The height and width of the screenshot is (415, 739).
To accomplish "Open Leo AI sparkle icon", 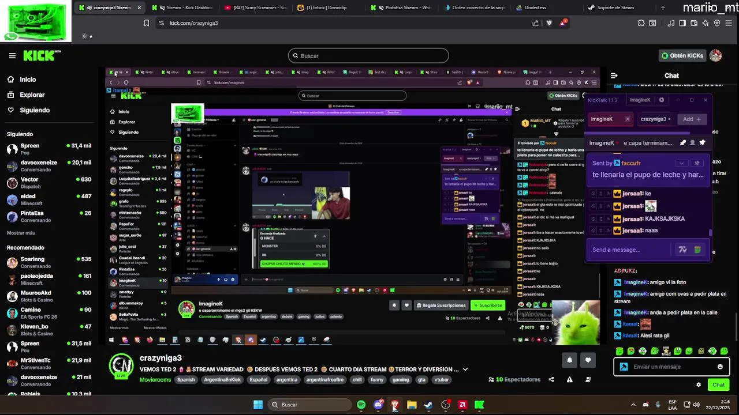I will pos(706,23).
